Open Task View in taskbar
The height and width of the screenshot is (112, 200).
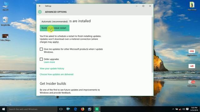pos(61,109)
